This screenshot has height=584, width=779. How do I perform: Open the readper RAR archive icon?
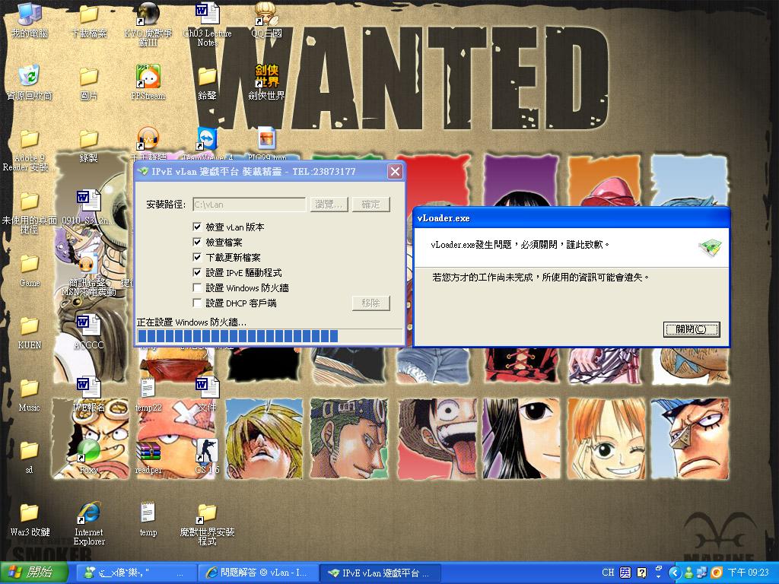(148, 457)
